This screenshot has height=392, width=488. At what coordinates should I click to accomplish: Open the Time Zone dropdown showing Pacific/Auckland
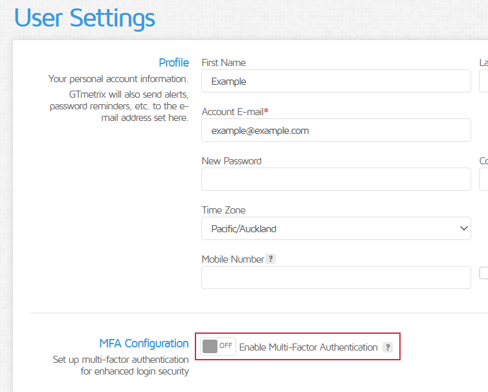pos(335,228)
